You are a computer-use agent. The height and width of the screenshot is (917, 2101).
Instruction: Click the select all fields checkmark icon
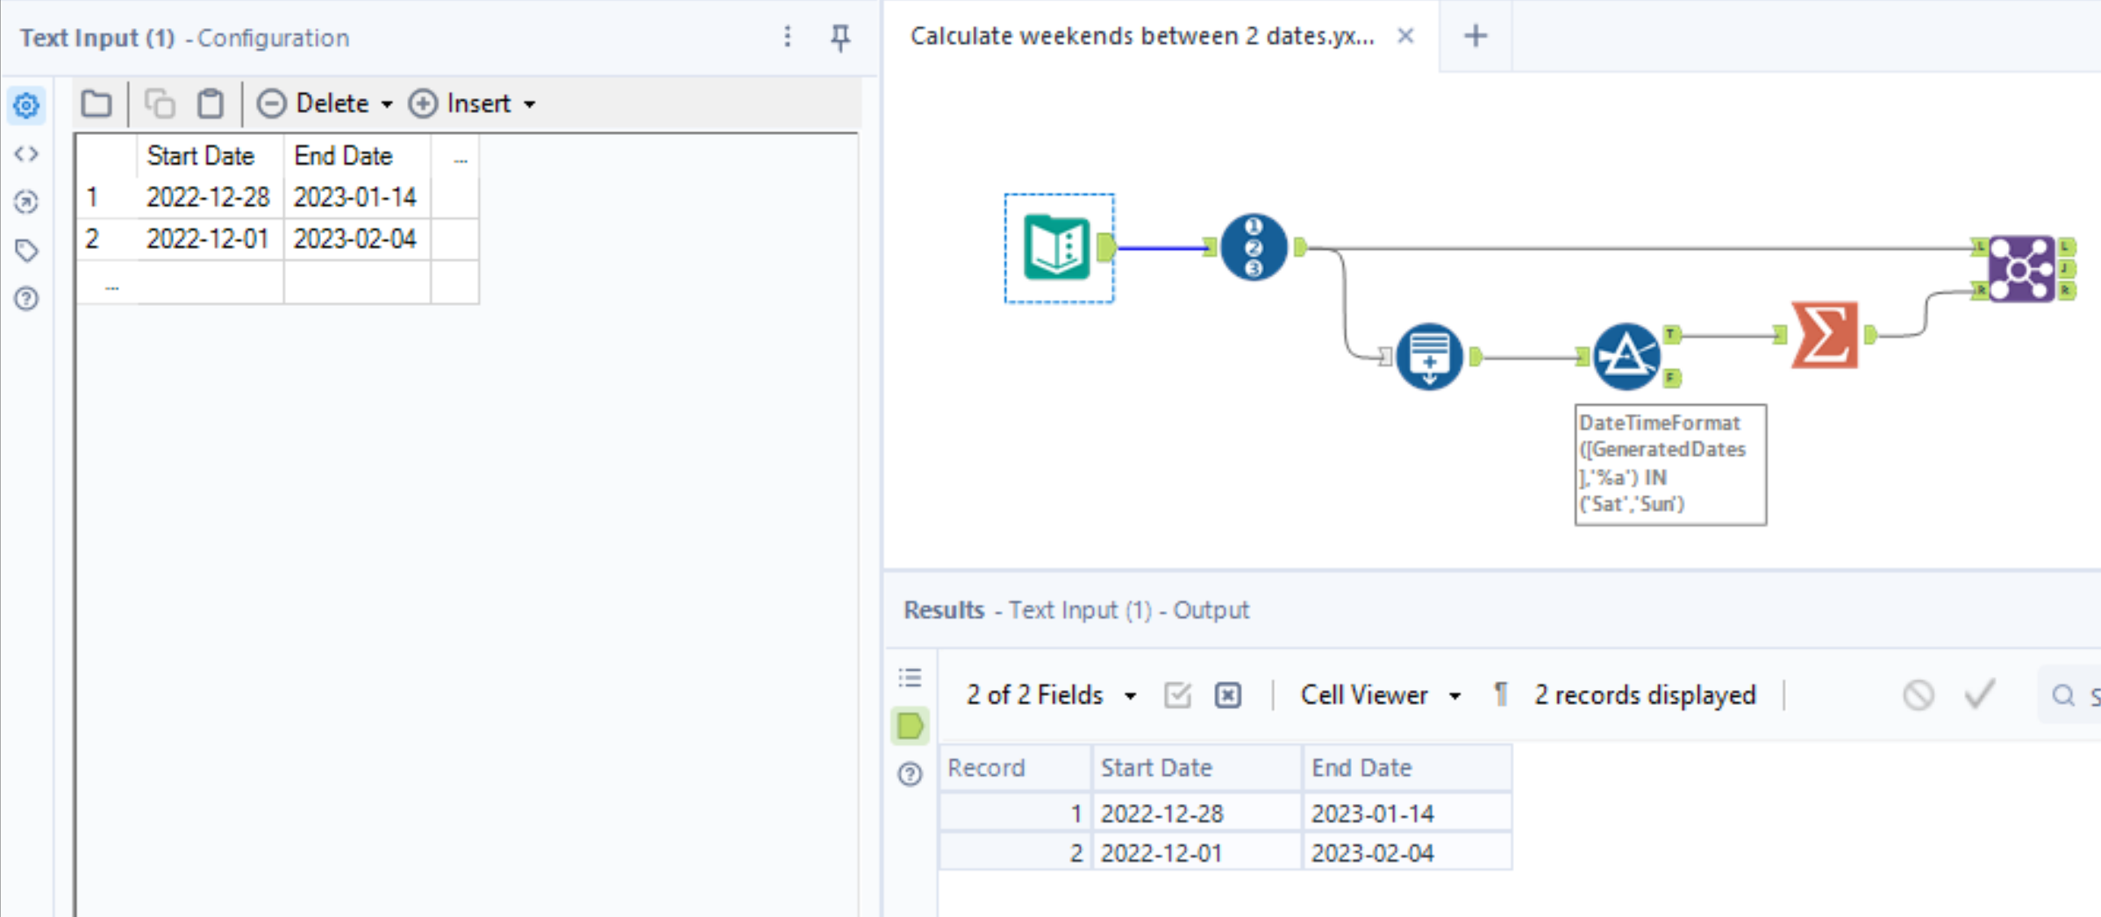coord(1177,695)
